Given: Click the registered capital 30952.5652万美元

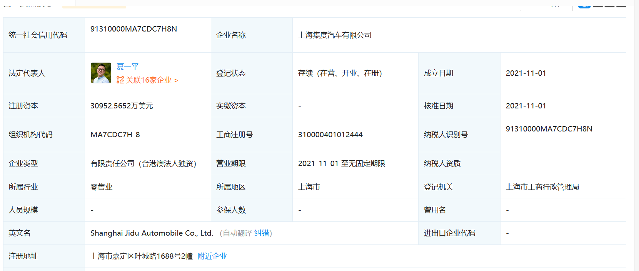Looking at the screenshot, I should click(x=122, y=106).
